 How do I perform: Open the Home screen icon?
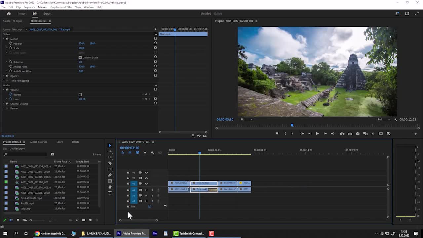(x=9, y=14)
